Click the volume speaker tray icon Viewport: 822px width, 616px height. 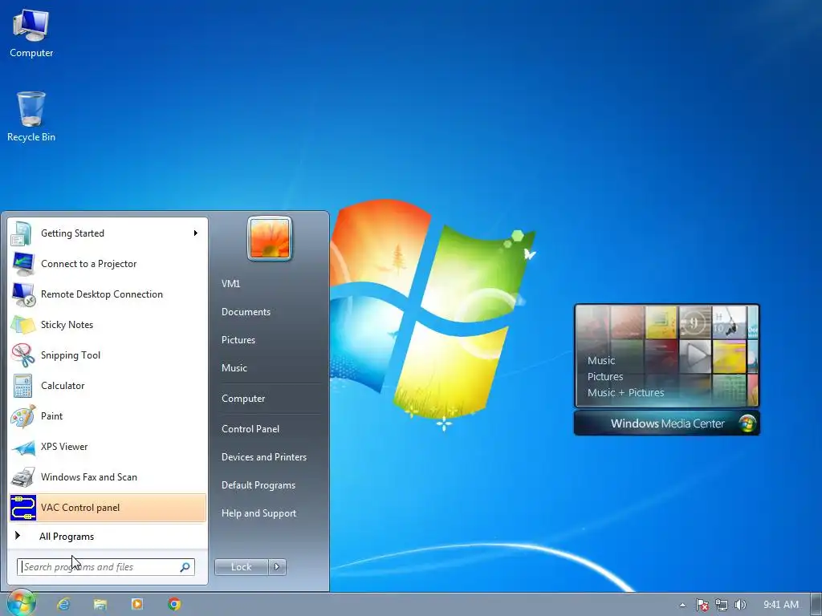click(x=740, y=605)
